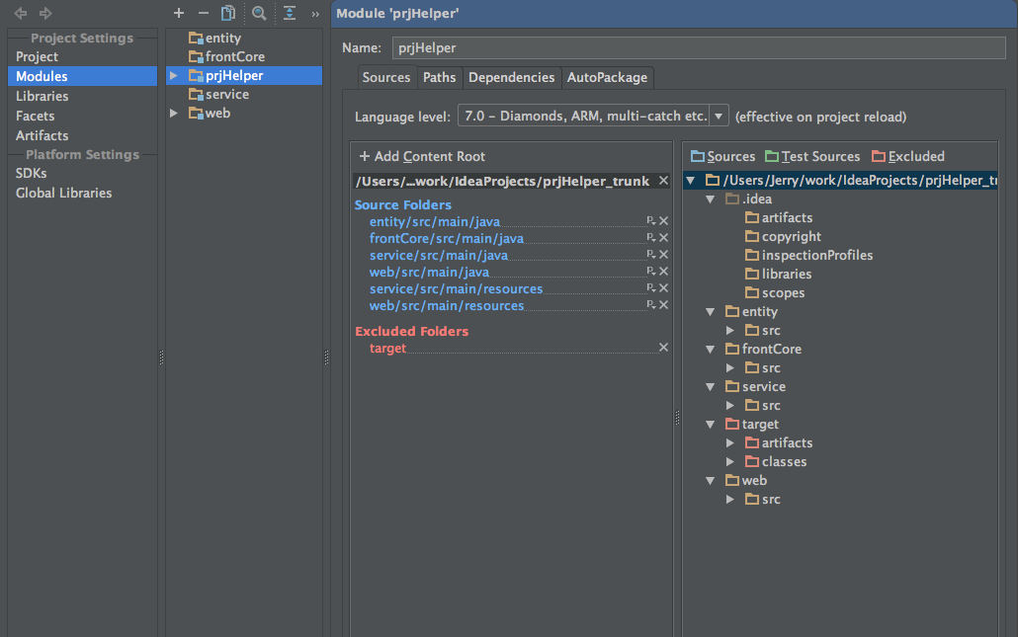Remove frontCore/src/main/java source folder
The width and height of the screenshot is (1018, 637).
(x=663, y=238)
